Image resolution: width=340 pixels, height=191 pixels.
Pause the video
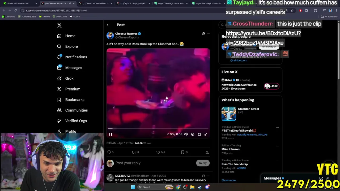pyautogui.click(x=110, y=134)
